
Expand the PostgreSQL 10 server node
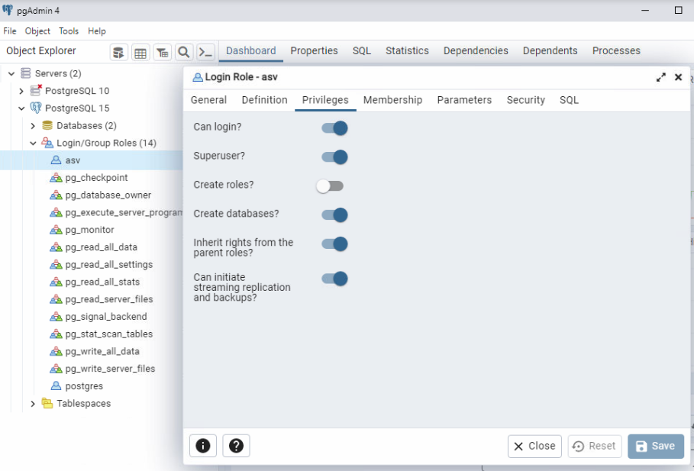[21, 91]
